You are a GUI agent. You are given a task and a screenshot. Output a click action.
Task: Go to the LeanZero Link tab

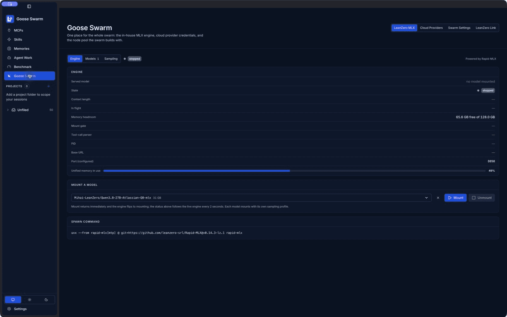click(x=486, y=28)
